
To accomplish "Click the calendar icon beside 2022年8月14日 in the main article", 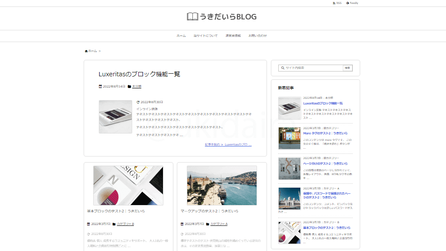I will click(100, 87).
